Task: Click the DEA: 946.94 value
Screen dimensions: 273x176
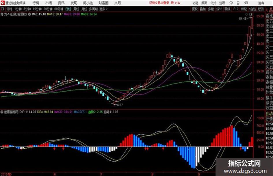Action: (45, 112)
